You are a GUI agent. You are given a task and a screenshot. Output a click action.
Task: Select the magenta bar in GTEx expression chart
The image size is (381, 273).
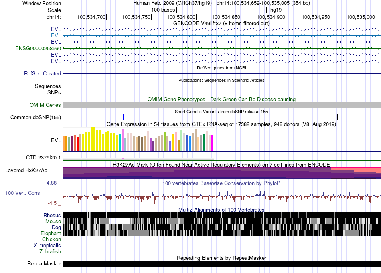[x=212, y=143]
